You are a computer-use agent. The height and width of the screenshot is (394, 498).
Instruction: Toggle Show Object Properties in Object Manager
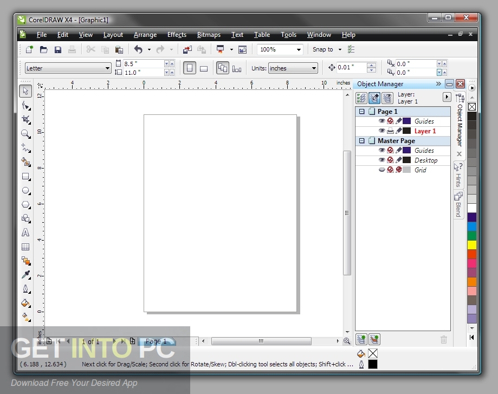tap(361, 98)
